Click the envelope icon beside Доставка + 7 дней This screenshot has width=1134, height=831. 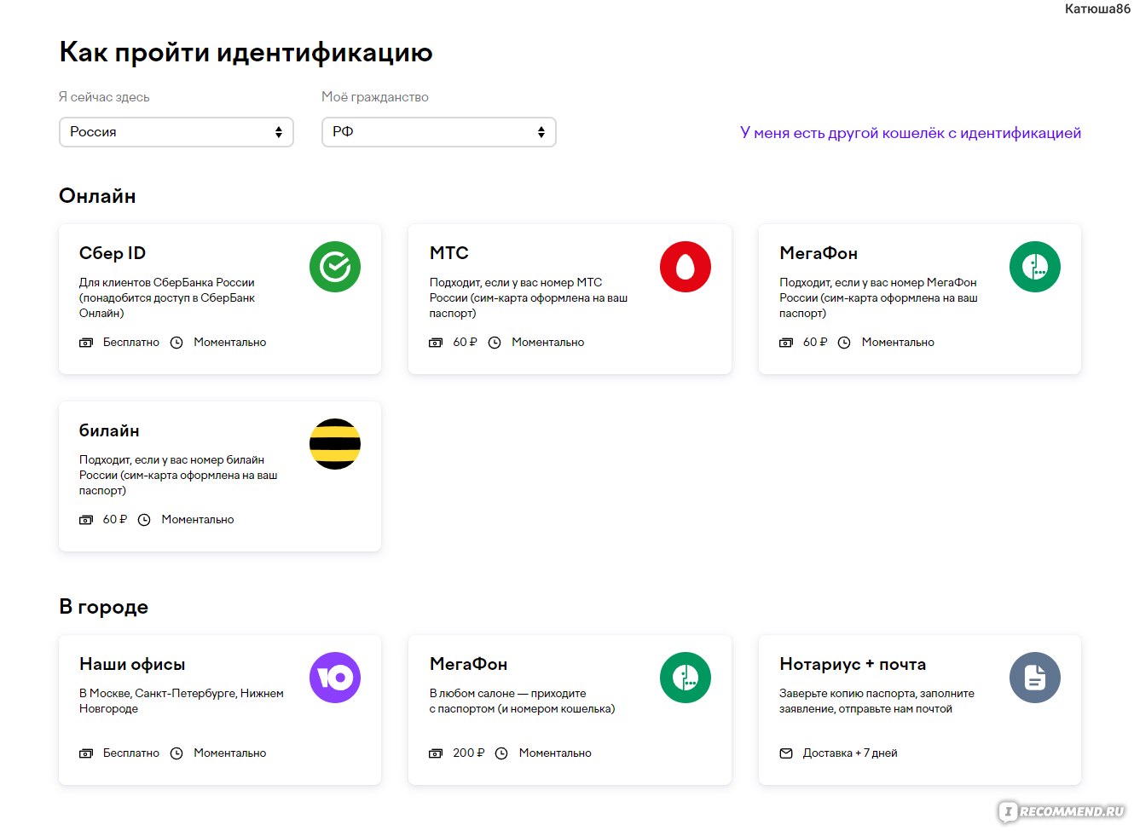(x=786, y=753)
